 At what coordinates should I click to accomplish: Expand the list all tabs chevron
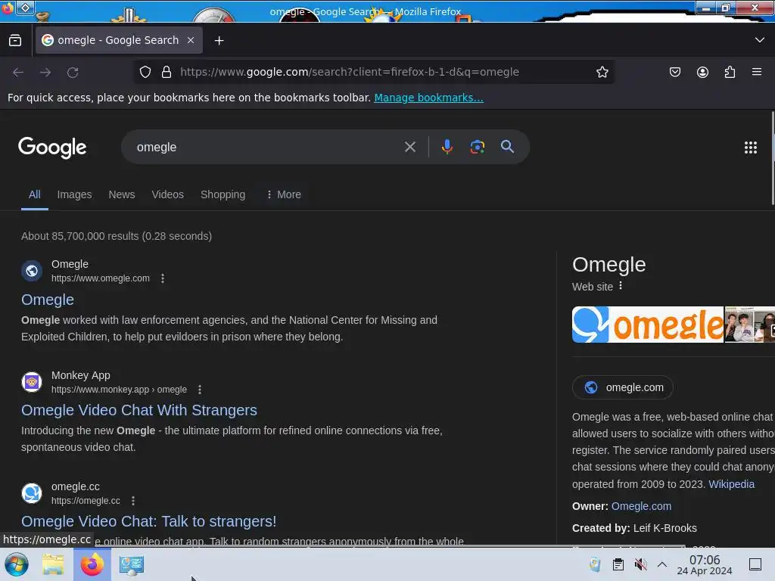tap(760, 40)
